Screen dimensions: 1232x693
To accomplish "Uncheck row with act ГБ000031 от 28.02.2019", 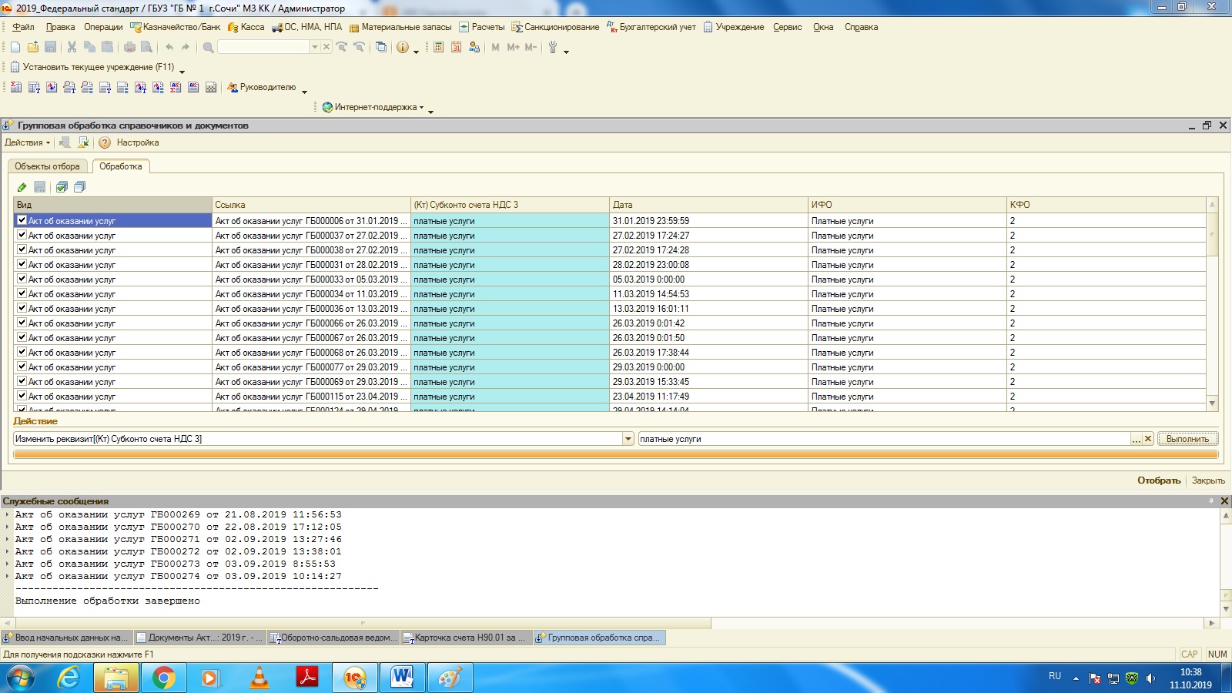I will [22, 264].
